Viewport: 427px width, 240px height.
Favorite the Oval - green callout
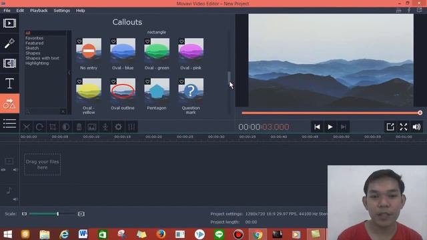pos(147,41)
